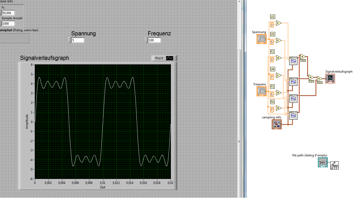Click the x-axis value 0,002

[48, 183]
